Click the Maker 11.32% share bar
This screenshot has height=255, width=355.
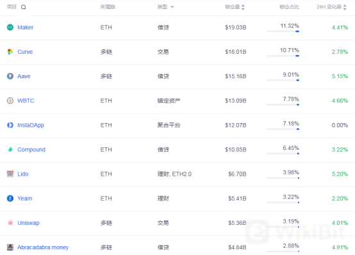(283, 31)
